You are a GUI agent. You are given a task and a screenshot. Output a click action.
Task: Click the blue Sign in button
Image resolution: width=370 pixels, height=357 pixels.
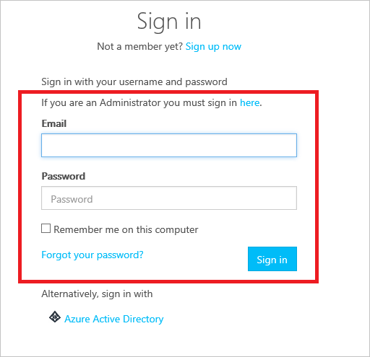click(x=272, y=259)
